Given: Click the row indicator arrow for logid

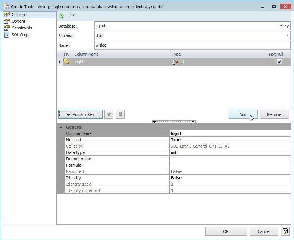Looking at the screenshot, I should point(60,62).
